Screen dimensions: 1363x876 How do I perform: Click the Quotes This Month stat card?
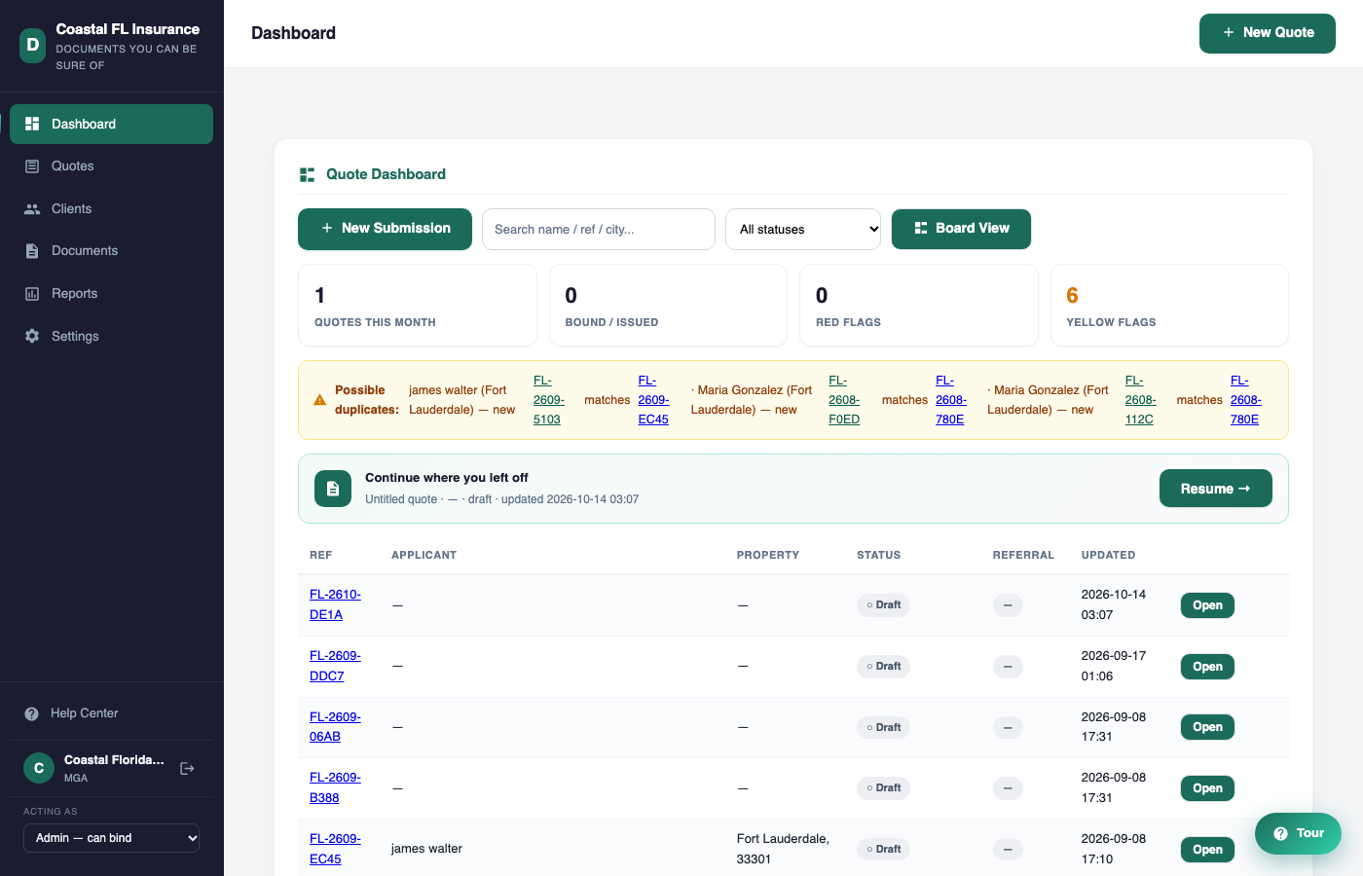(x=418, y=306)
